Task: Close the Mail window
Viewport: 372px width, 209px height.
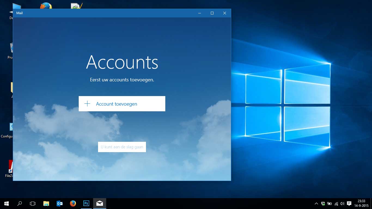Action: [x=225, y=13]
